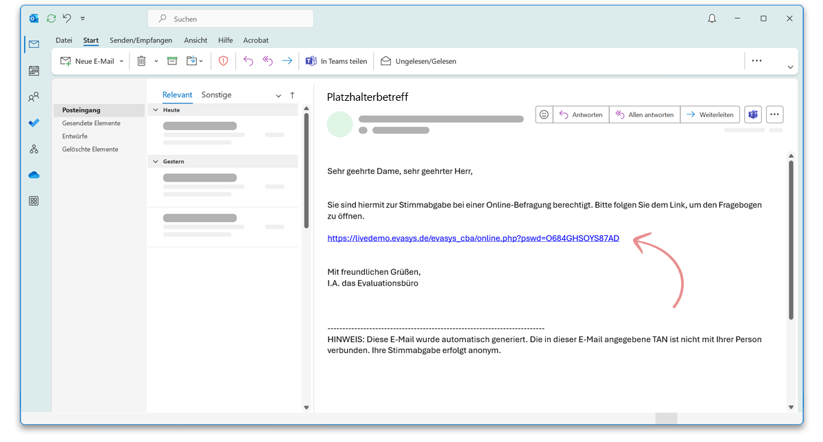Click the trash delete icon in ribbon
Screen dimensions: 823x442
tap(141, 61)
